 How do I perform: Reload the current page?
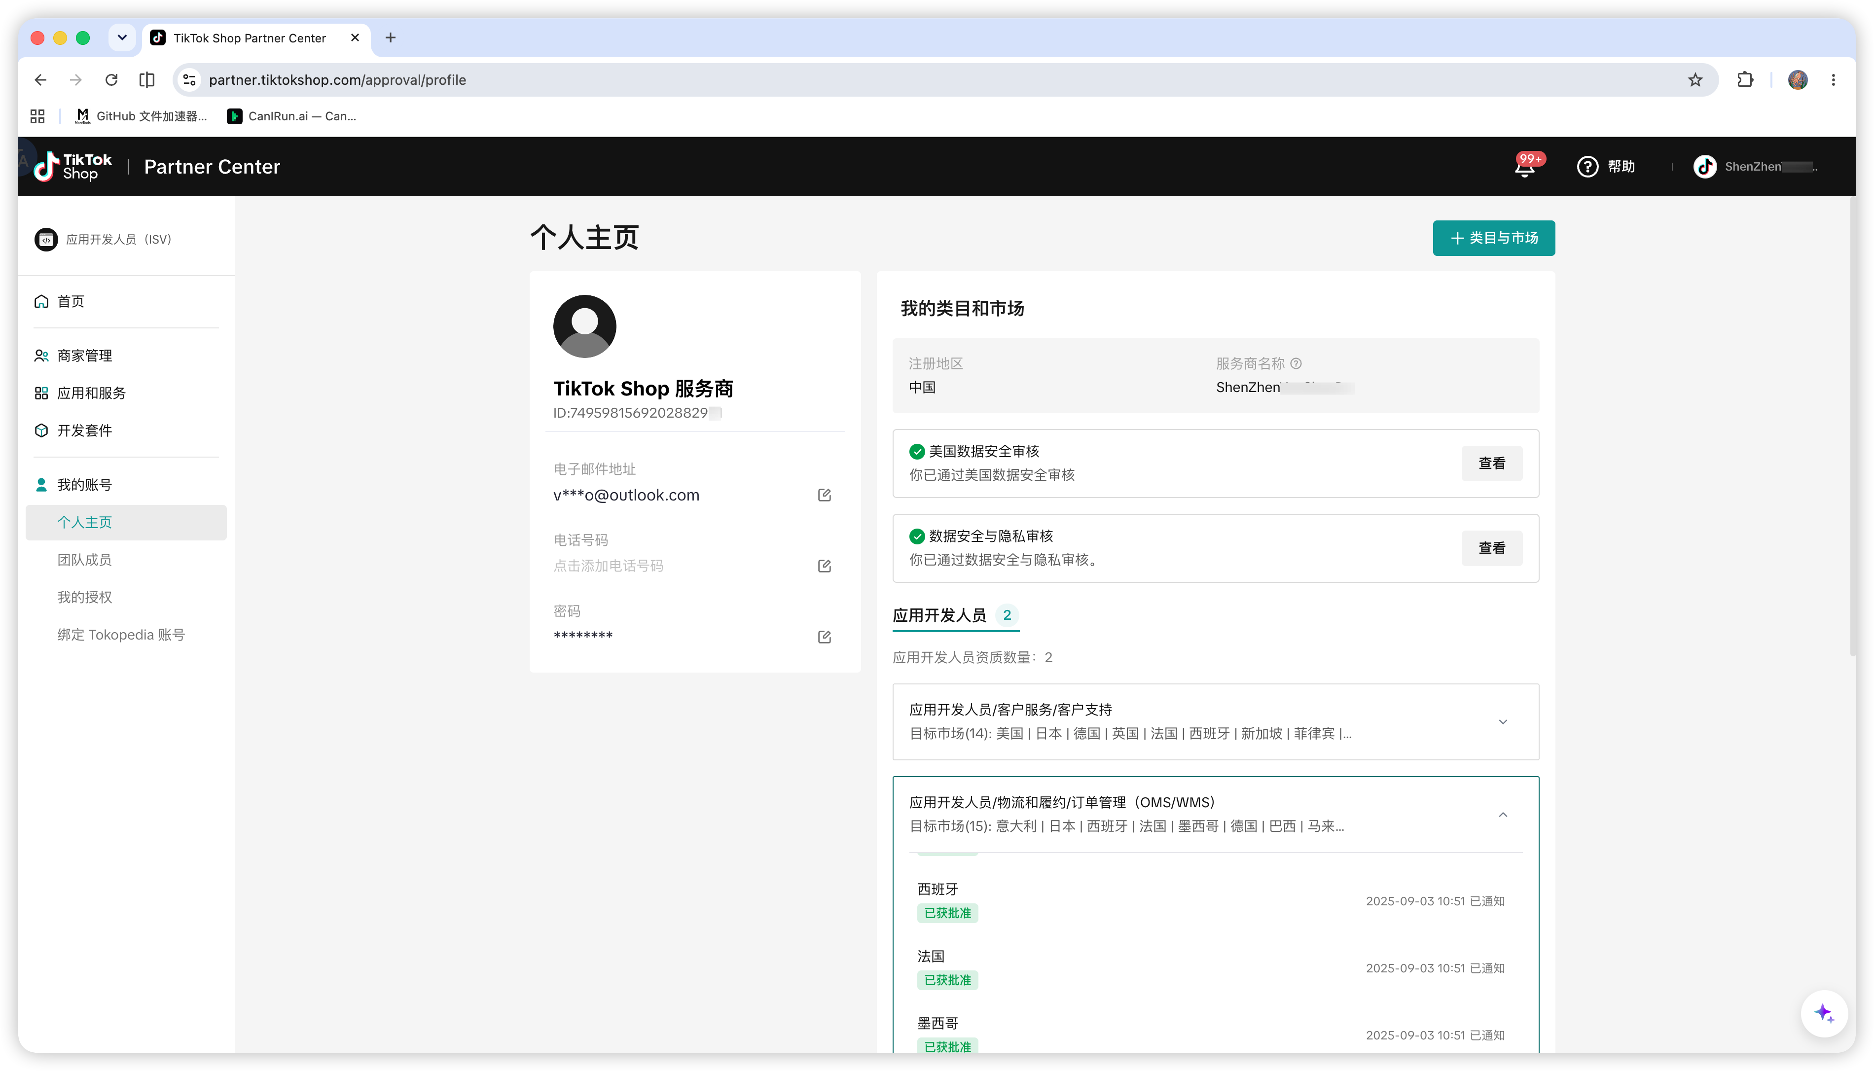pyautogui.click(x=111, y=79)
